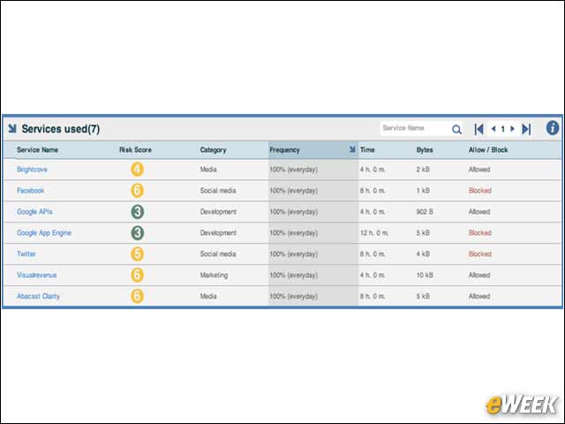
Task: Sort by Risk Score column
Action: (x=135, y=150)
